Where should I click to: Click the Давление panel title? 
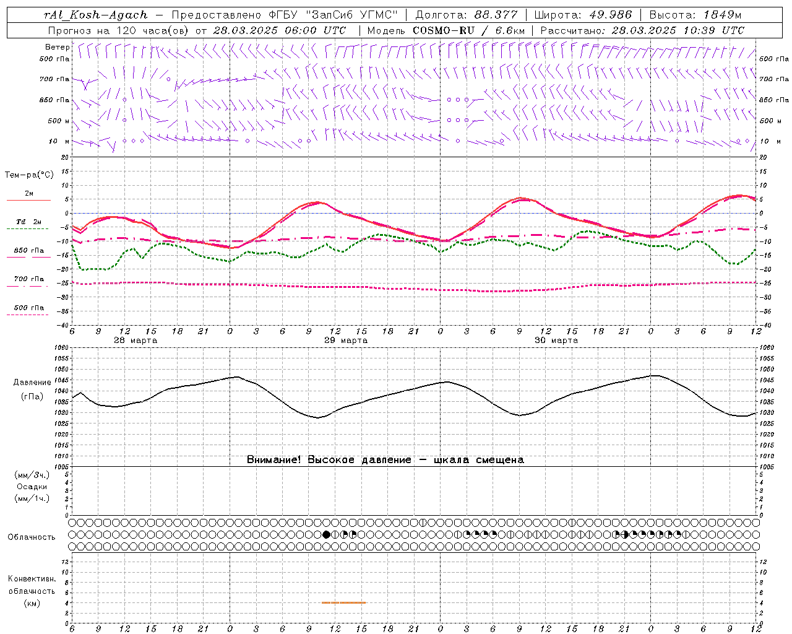32,383
